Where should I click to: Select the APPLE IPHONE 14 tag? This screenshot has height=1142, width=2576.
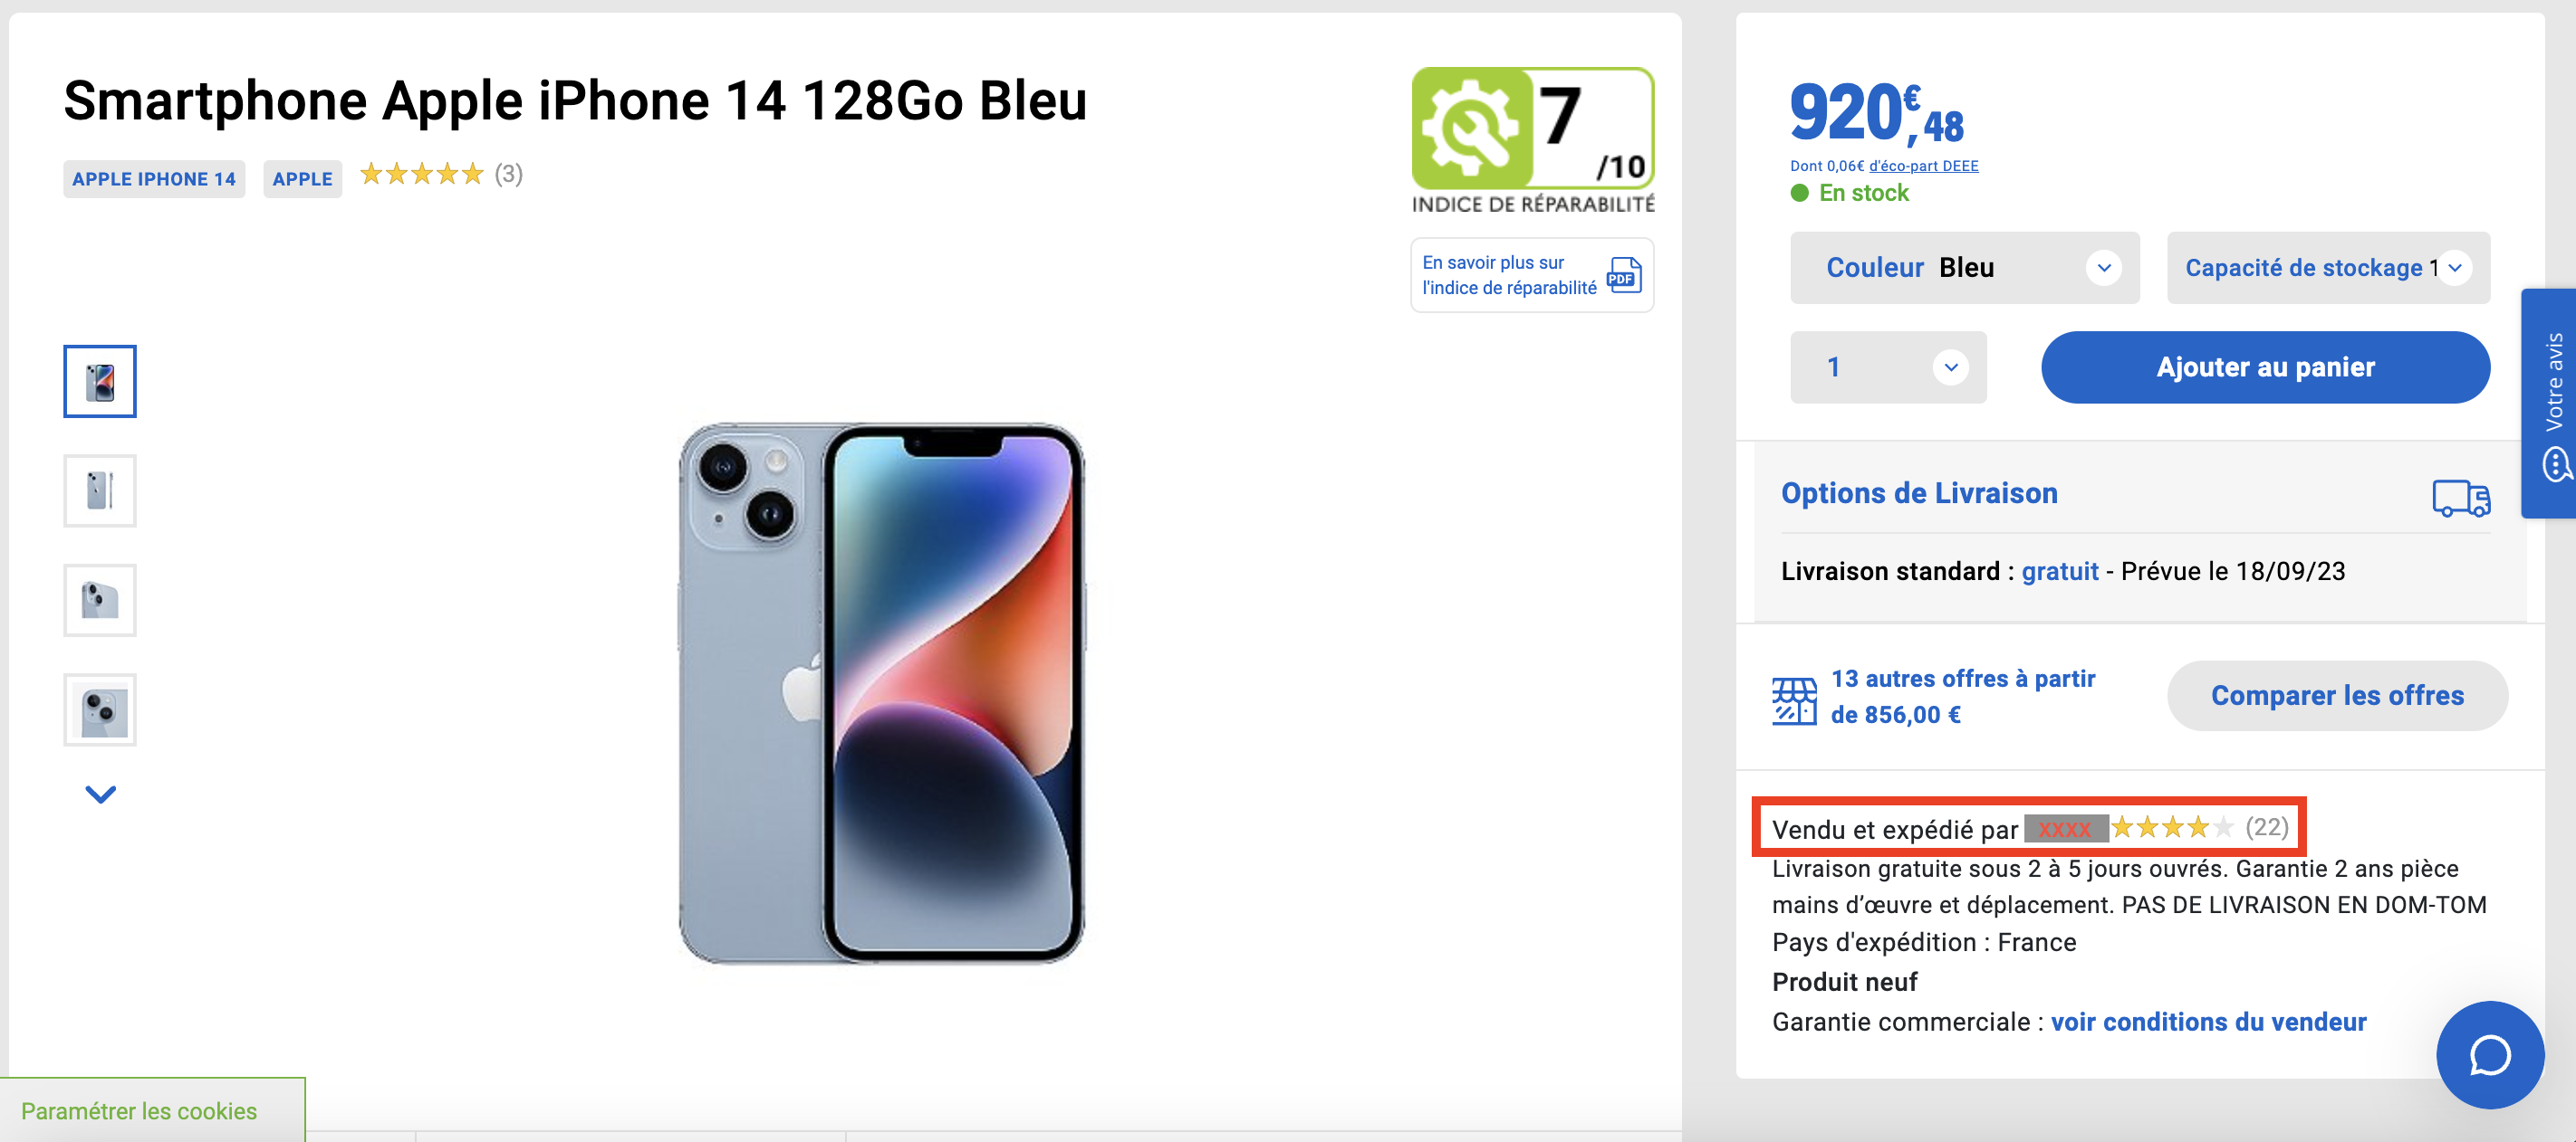pos(154,179)
